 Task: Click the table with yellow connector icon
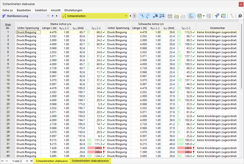click(x=176, y=16)
